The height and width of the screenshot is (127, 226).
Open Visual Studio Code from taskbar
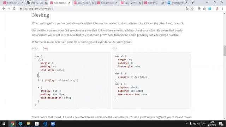click(45, 124)
